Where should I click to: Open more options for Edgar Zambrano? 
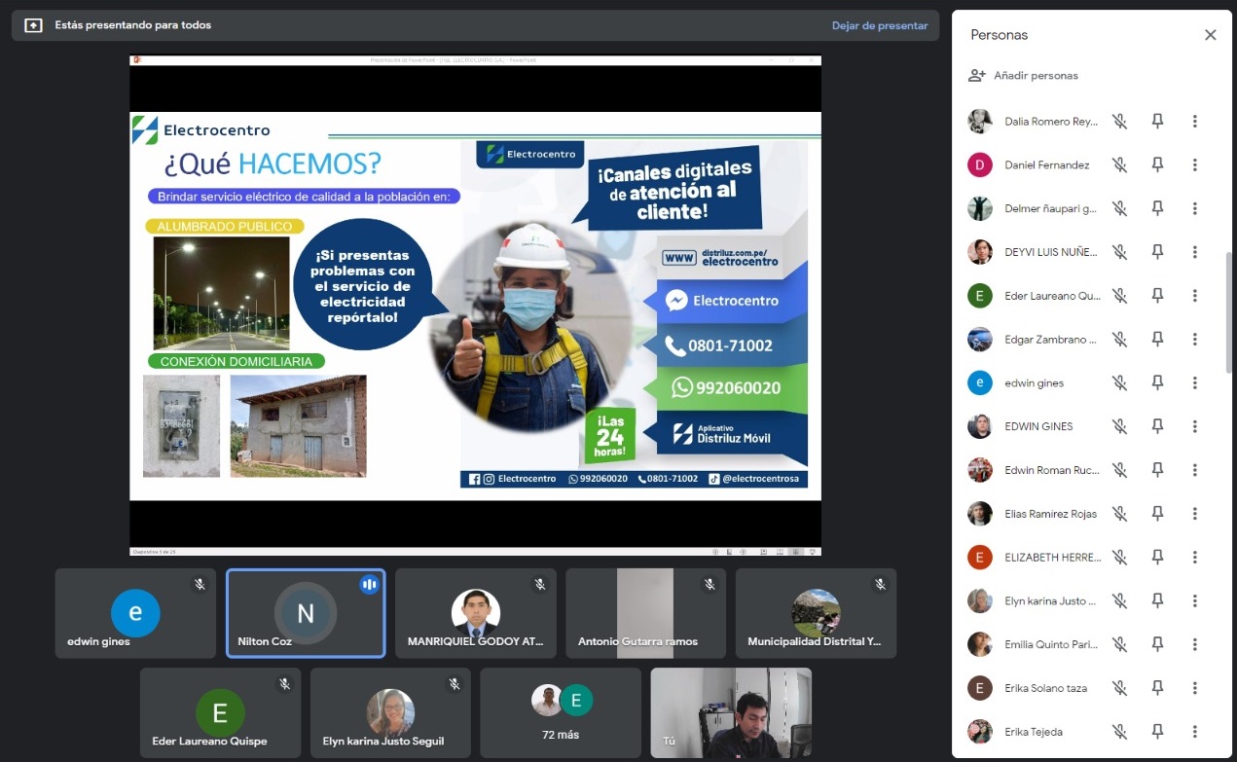pos(1194,340)
